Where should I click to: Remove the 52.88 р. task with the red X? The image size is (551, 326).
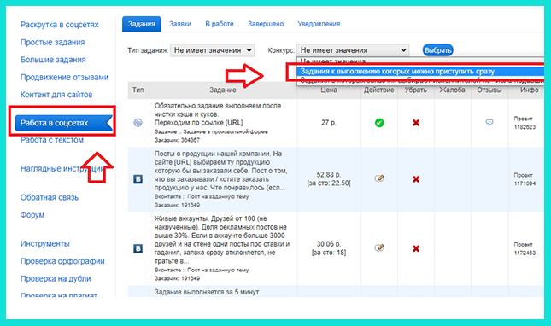pos(416,179)
